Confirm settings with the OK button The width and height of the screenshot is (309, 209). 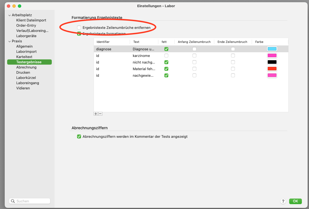tap(295, 201)
